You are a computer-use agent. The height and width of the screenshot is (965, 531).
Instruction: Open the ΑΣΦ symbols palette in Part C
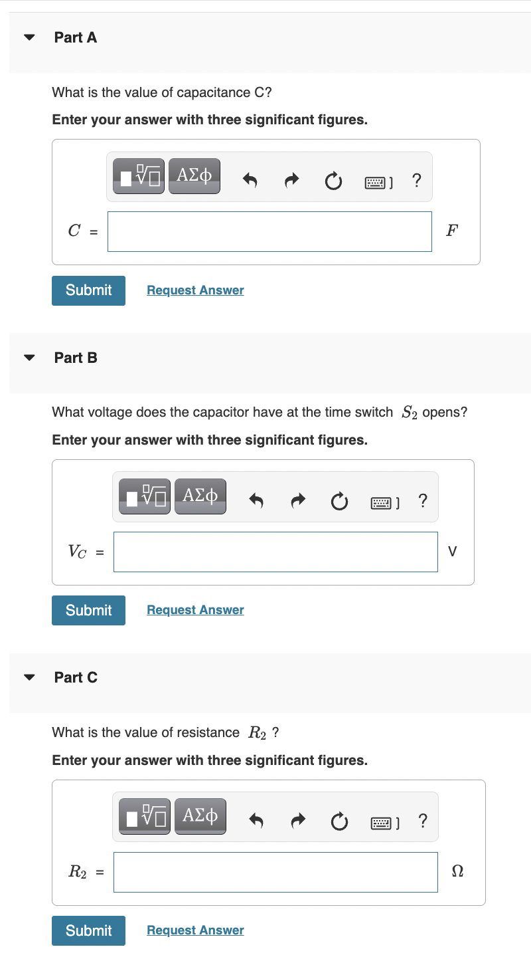(200, 815)
